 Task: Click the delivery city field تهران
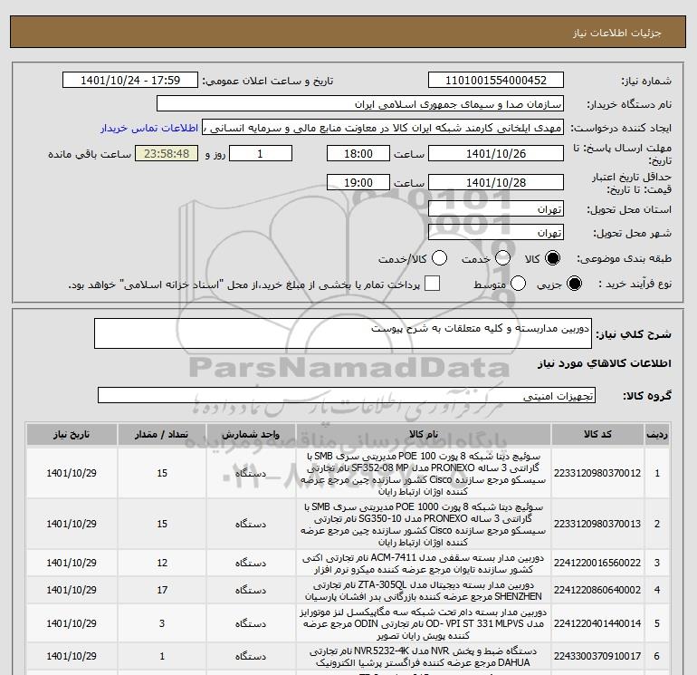[x=496, y=233]
